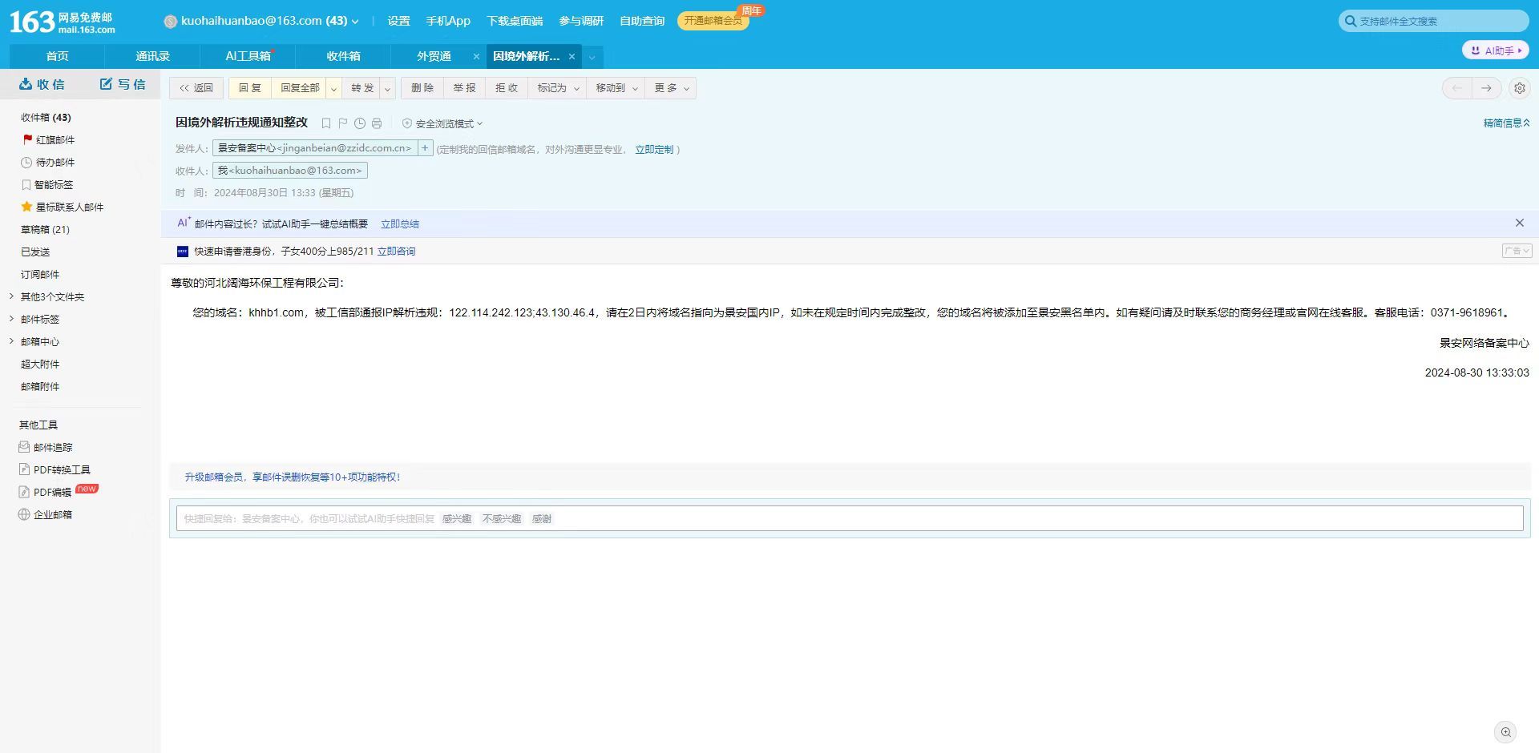Click 立即定制 link
Image resolution: width=1539 pixels, height=753 pixels.
point(654,149)
